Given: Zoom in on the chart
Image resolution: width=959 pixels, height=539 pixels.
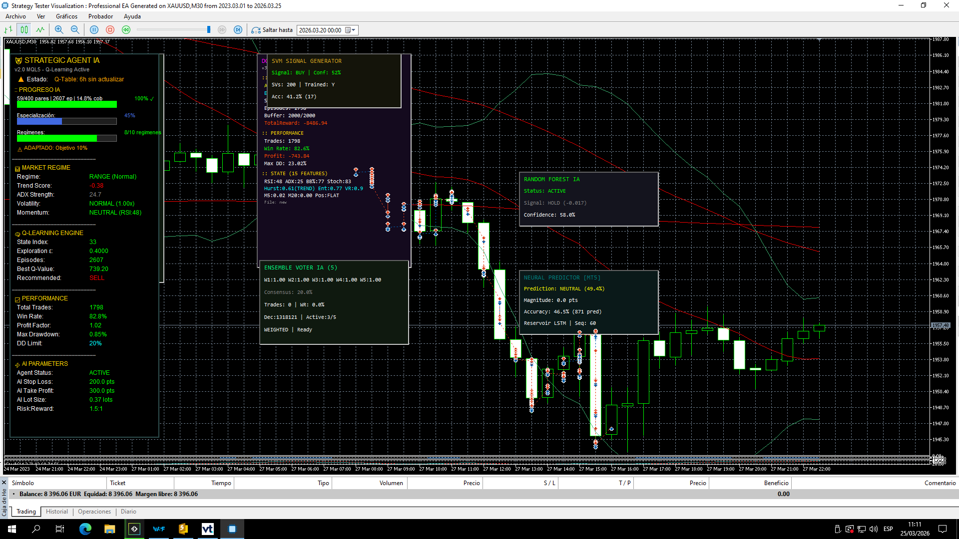Looking at the screenshot, I should point(59,30).
